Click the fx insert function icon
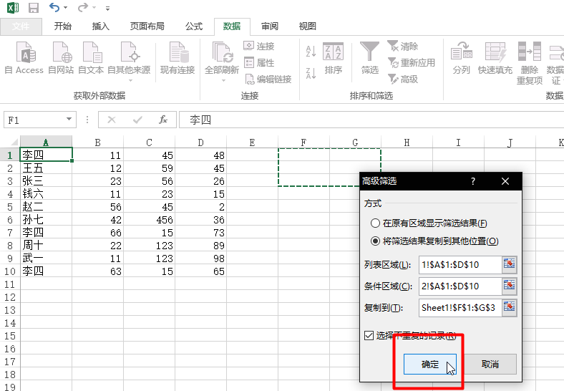 (163, 120)
